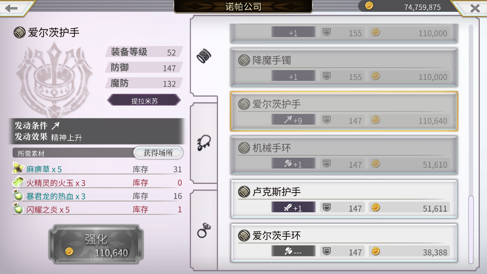
Task: Select the bracelet category tab icon
Action: [204, 56]
